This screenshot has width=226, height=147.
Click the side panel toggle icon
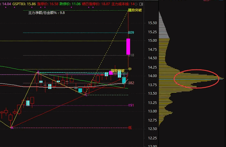(141, 4)
